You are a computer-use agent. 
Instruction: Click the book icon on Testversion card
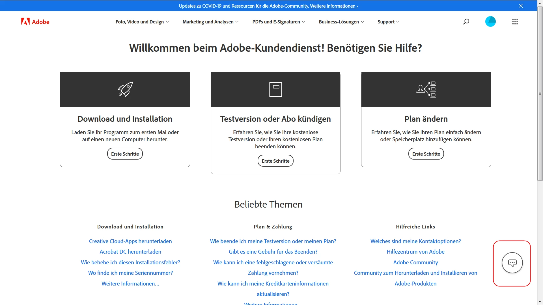(x=275, y=89)
